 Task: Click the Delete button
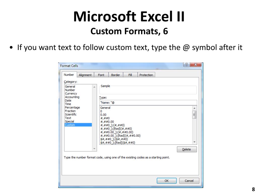[187, 149]
